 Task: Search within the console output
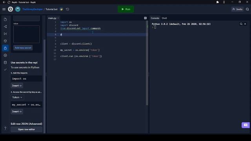click(x=241, y=24)
